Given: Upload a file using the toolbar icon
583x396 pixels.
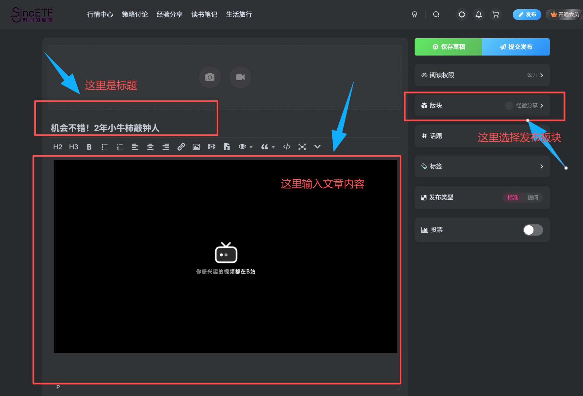Looking at the screenshot, I should [x=227, y=147].
